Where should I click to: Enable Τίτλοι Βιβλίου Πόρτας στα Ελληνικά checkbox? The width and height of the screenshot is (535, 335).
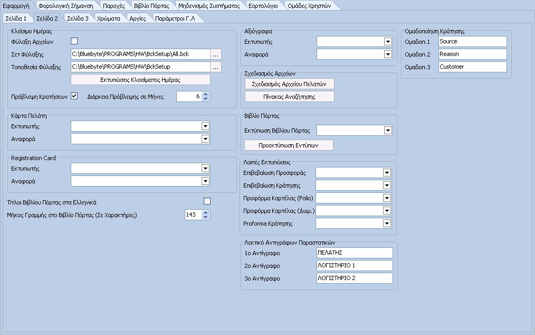[207, 201]
